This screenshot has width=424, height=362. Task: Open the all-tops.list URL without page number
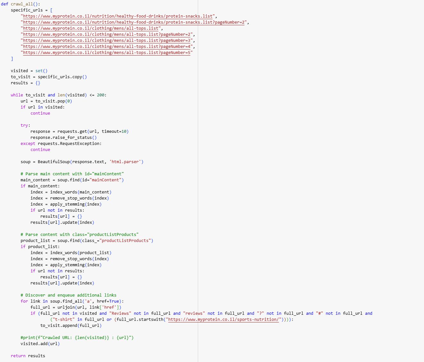[x=91, y=28]
